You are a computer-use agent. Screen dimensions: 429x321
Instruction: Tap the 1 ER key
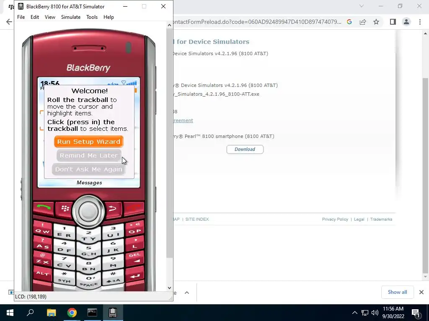(x=65, y=232)
